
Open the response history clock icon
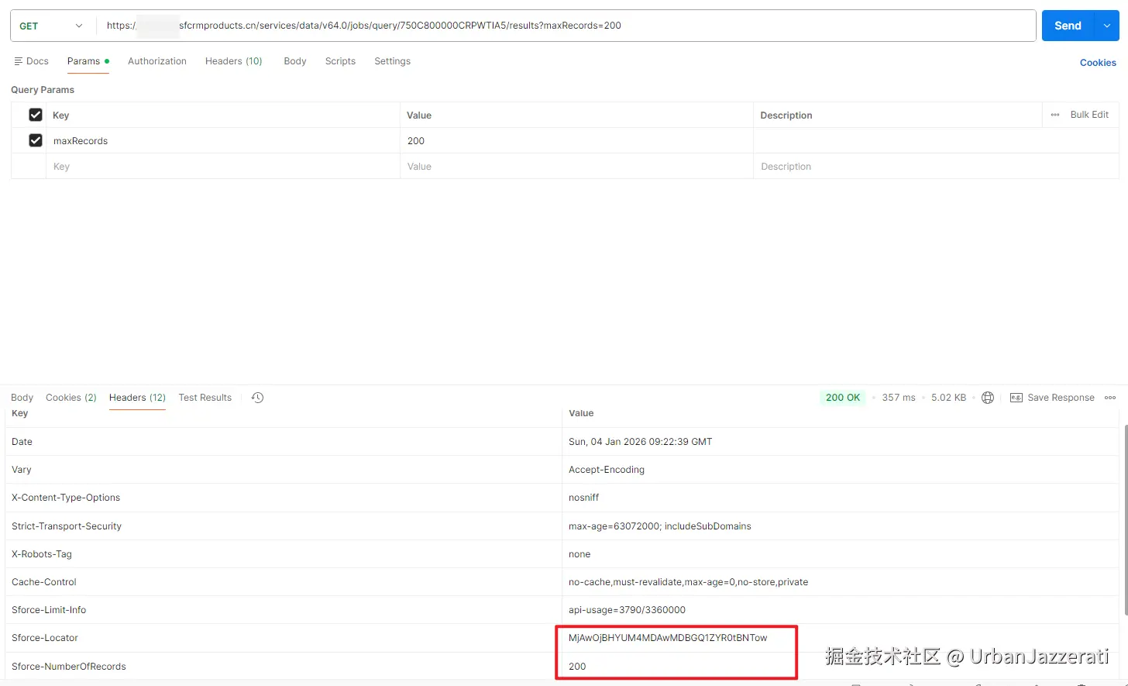click(258, 398)
